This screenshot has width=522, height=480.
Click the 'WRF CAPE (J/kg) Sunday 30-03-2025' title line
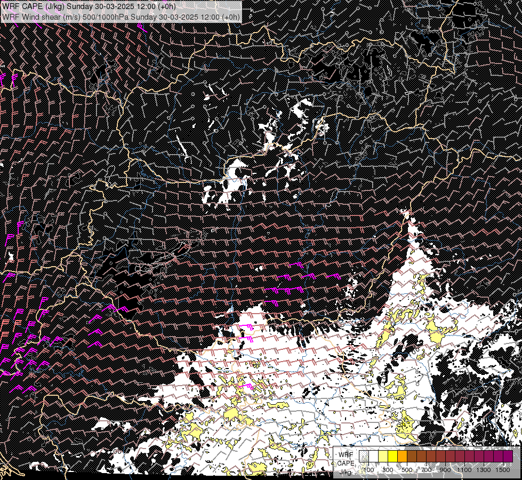click(89, 6)
